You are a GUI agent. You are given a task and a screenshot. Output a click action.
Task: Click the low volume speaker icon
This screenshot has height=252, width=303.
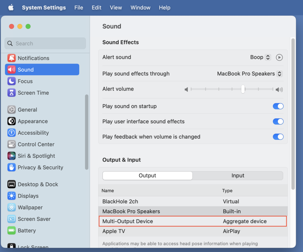tap(186, 89)
